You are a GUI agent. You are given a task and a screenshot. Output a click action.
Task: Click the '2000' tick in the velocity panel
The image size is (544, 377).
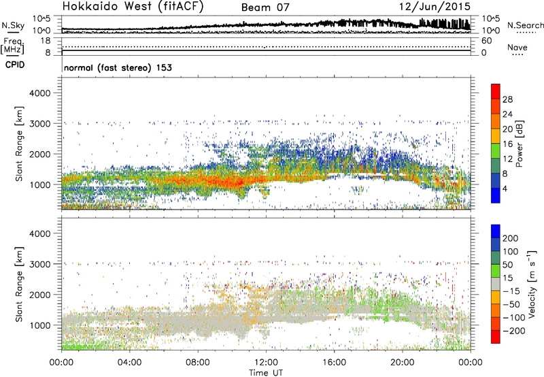tap(40, 295)
